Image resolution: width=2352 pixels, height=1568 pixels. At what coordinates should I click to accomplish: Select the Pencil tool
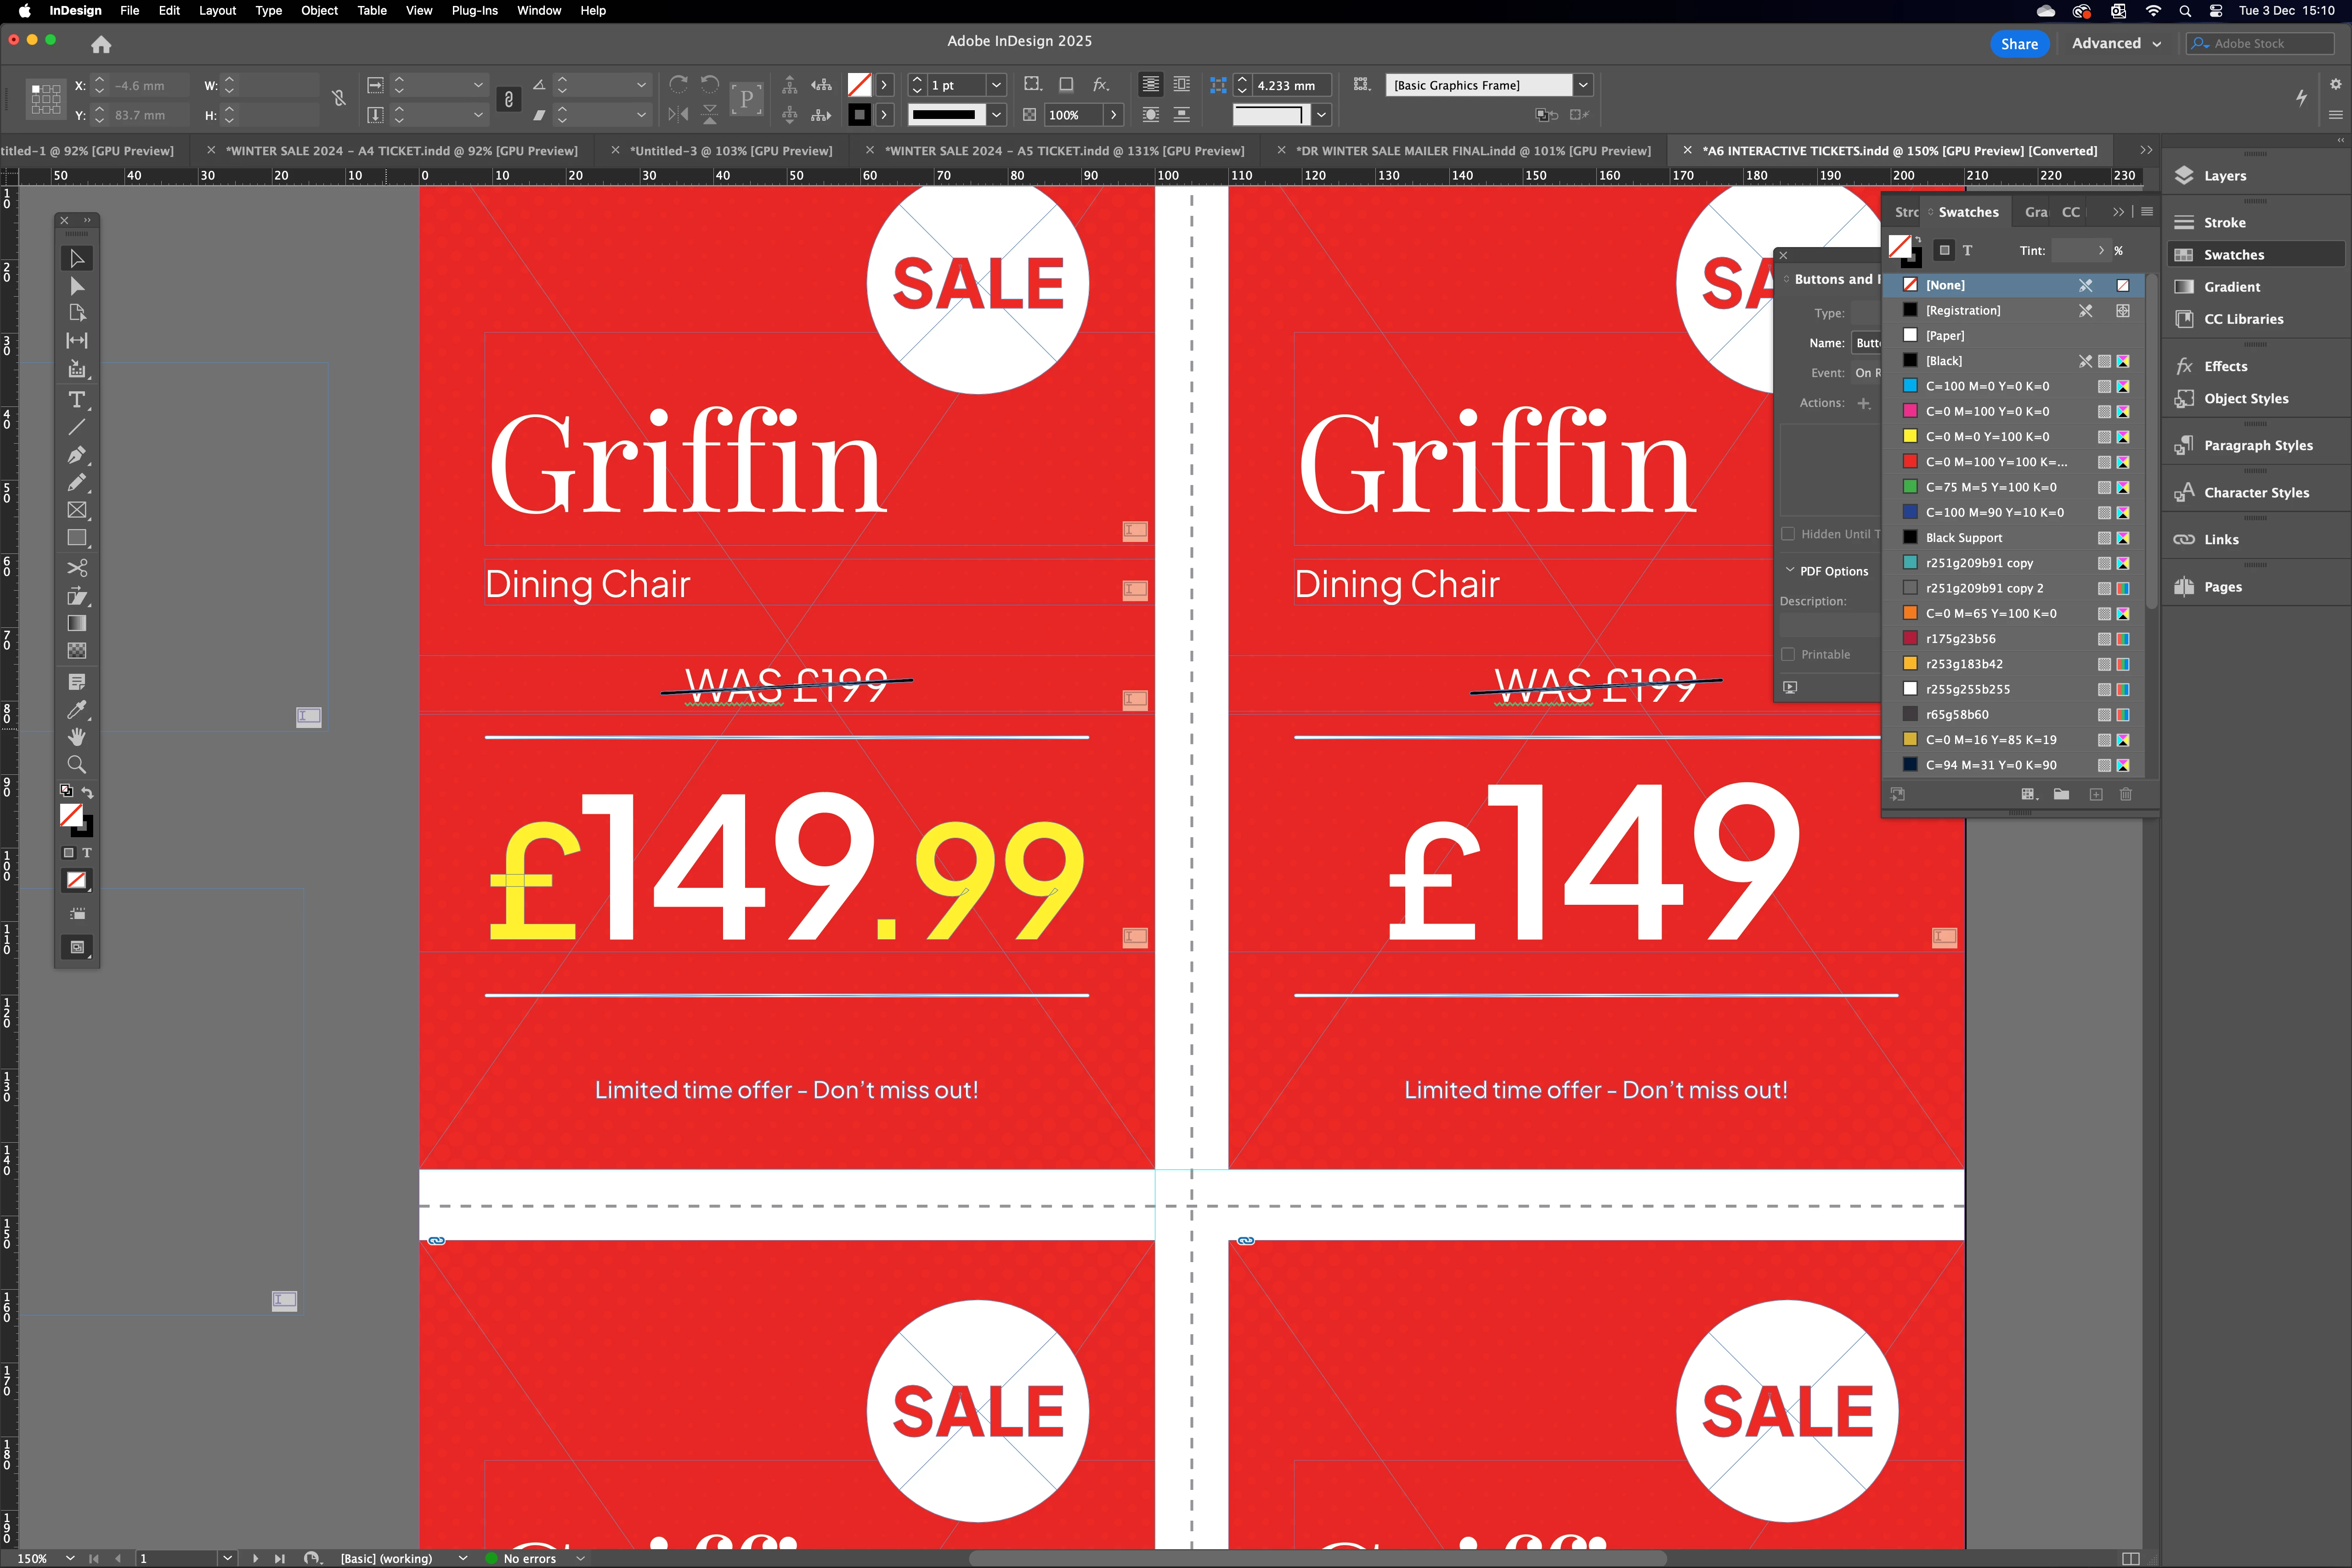(x=77, y=482)
